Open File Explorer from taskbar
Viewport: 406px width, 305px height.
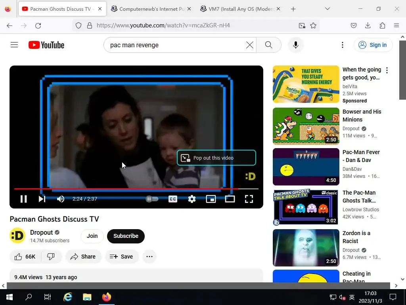pos(87,297)
